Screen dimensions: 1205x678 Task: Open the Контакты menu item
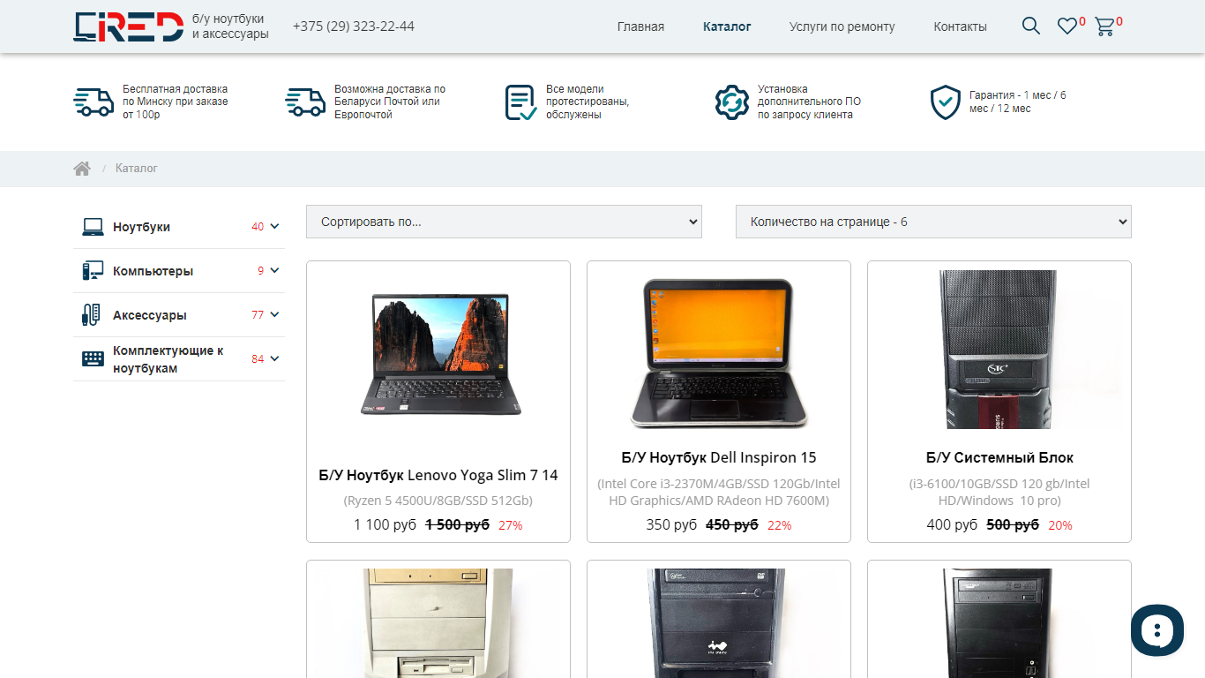pos(960,26)
